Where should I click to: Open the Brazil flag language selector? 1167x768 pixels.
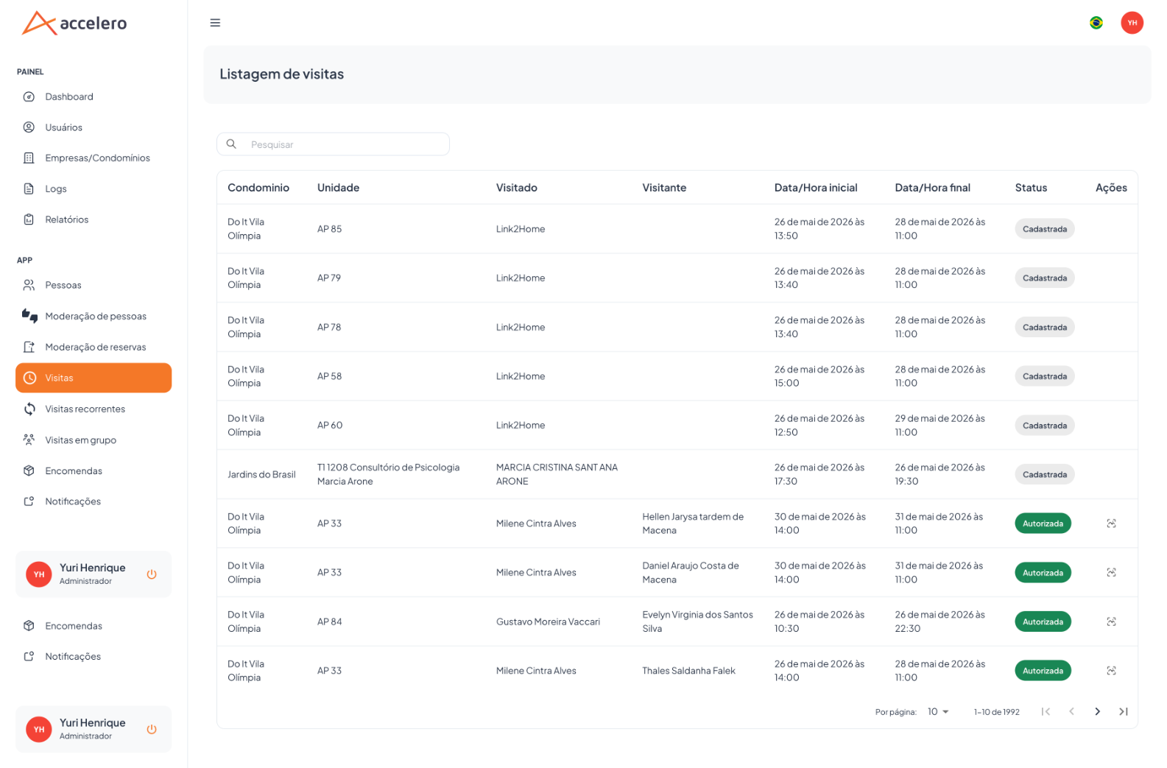tap(1096, 23)
